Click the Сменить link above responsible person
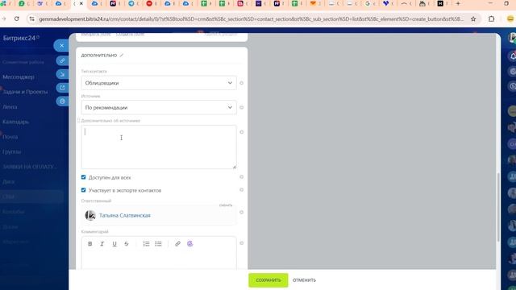The height and width of the screenshot is (290, 516). 226,205
